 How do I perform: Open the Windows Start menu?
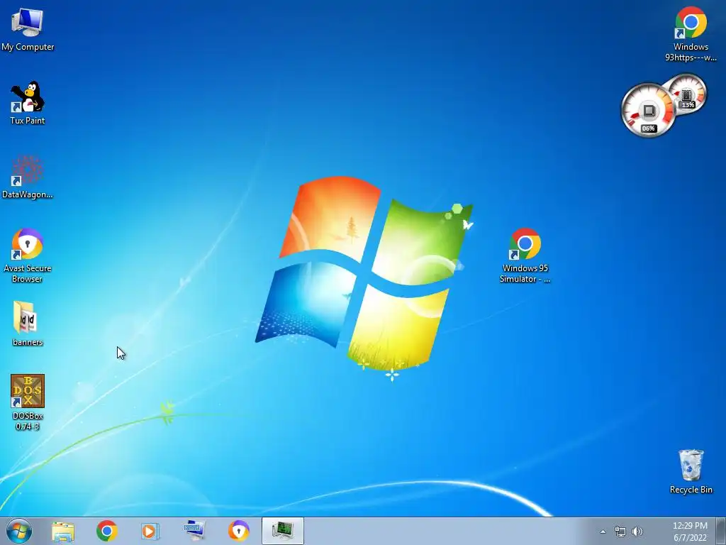[19, 531]
